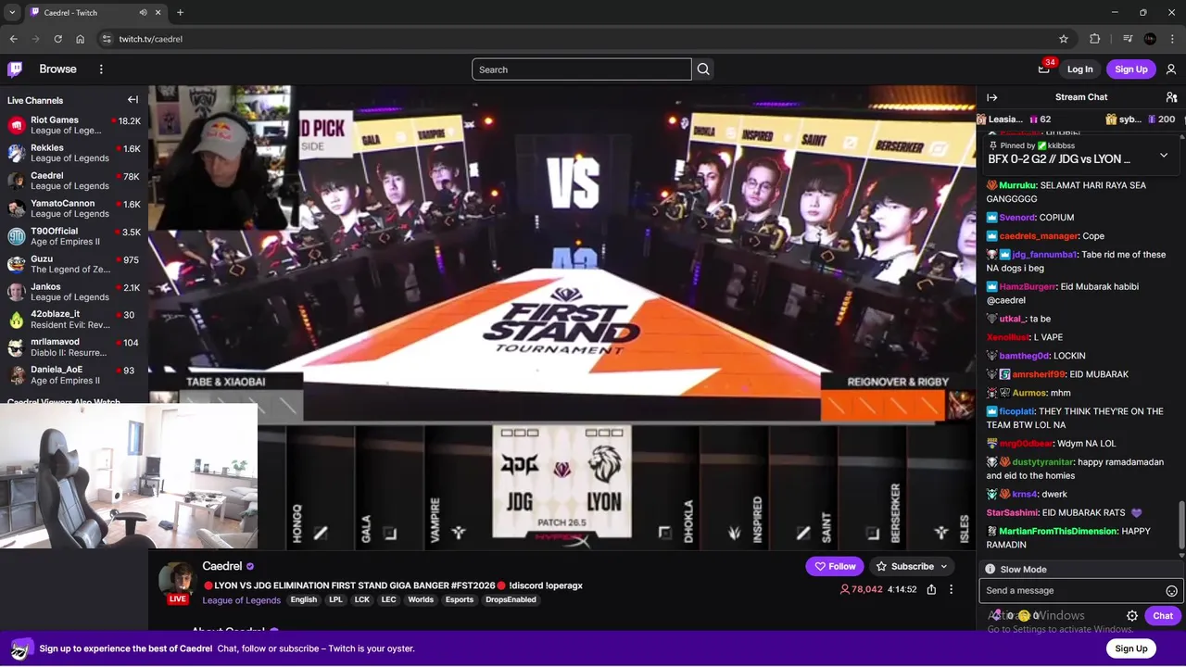Click the LCK stream tag
Viewport: 1186px width, 667px height.
361,600
